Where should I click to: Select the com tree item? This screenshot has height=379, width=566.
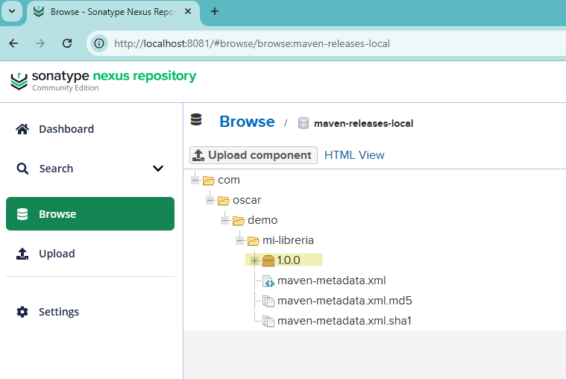pos(229,180)
